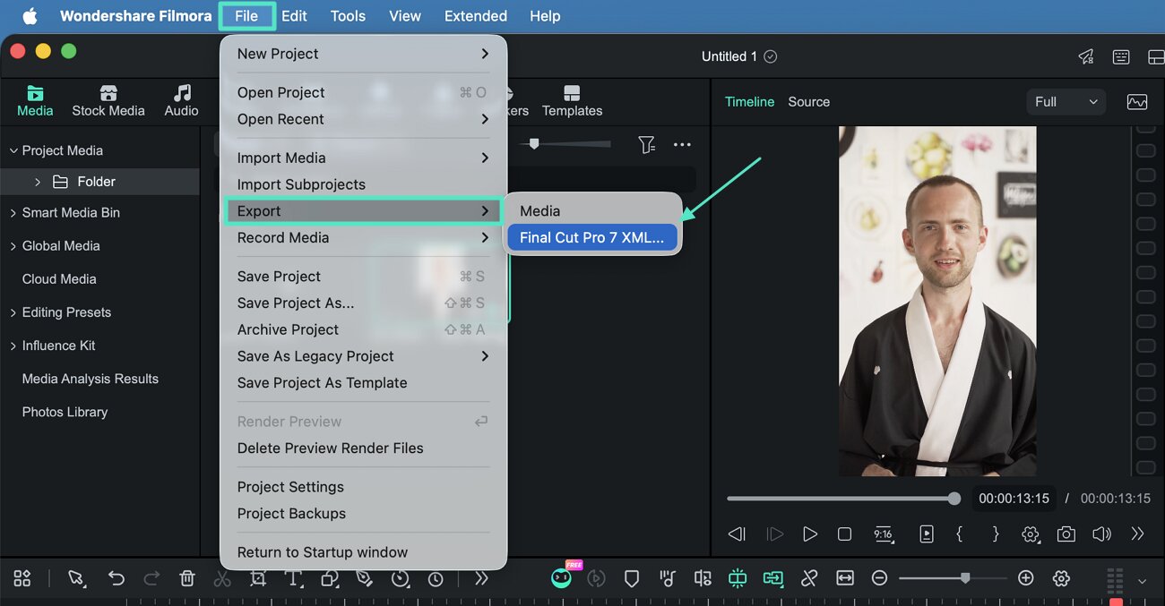The width and height of the screenshot is (1165, 606).
Task: Open preview render settings gear icon
Action: click(x=1031, y=534)
